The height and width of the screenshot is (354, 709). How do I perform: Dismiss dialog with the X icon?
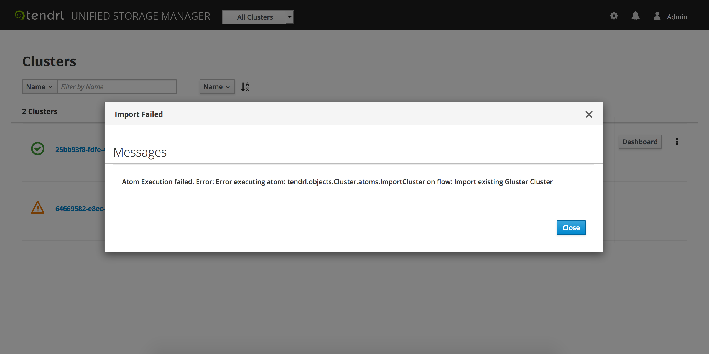pyautogui.click(x=589, y=114)
